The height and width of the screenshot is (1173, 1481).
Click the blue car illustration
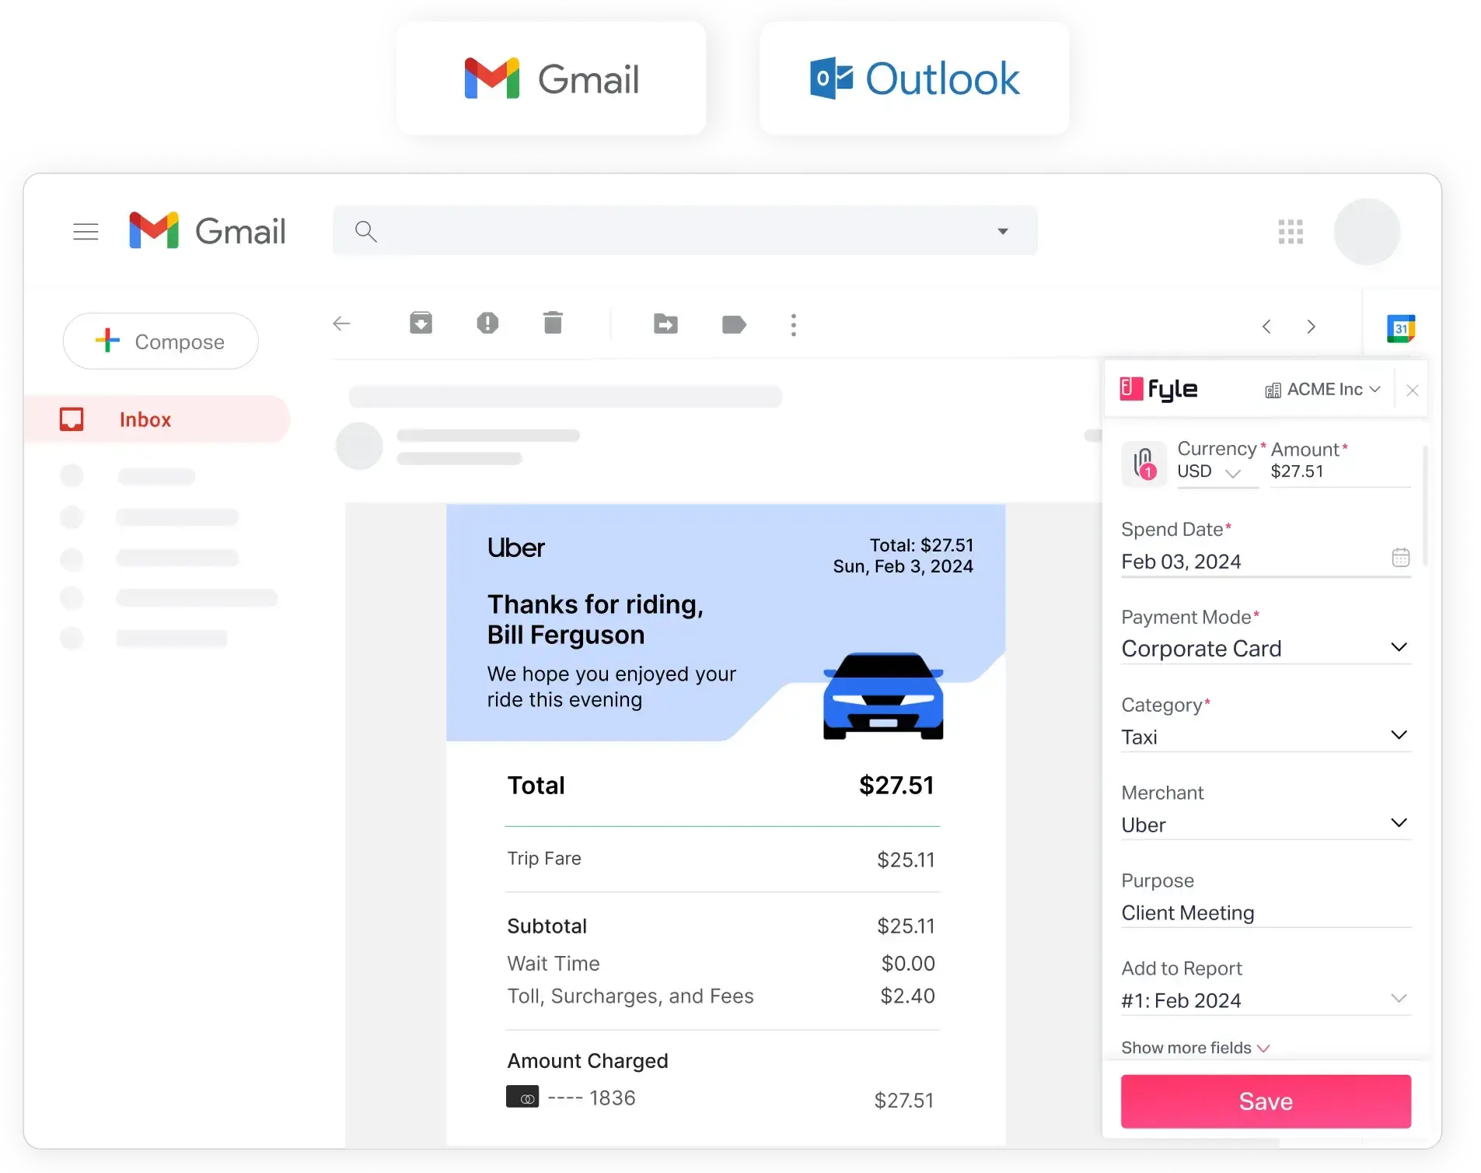(x=883, y=695)
